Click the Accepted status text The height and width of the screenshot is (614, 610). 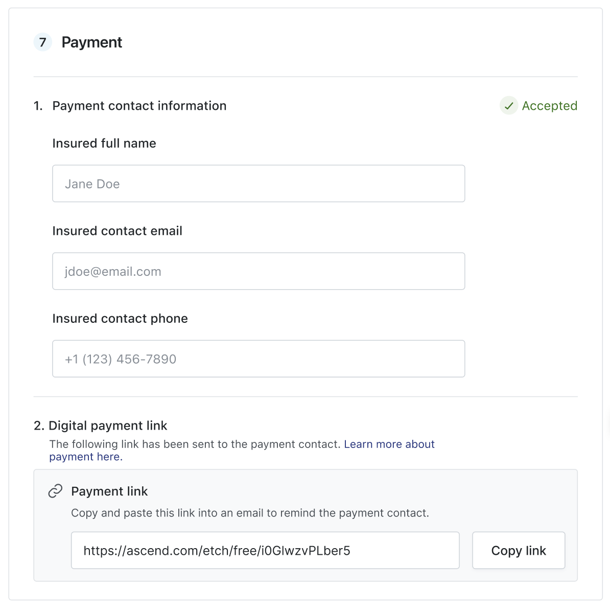tap(549, 106)
